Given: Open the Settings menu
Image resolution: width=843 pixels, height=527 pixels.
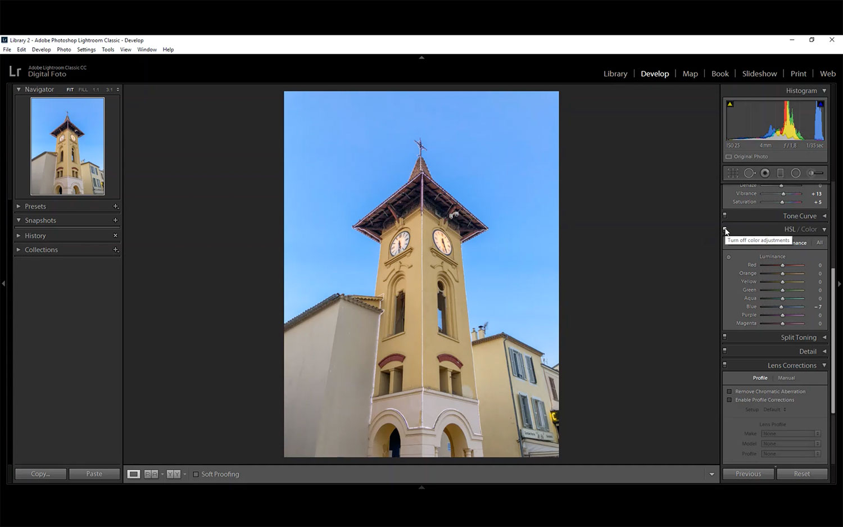Looking at the screenshot, I should click(86, 49).
